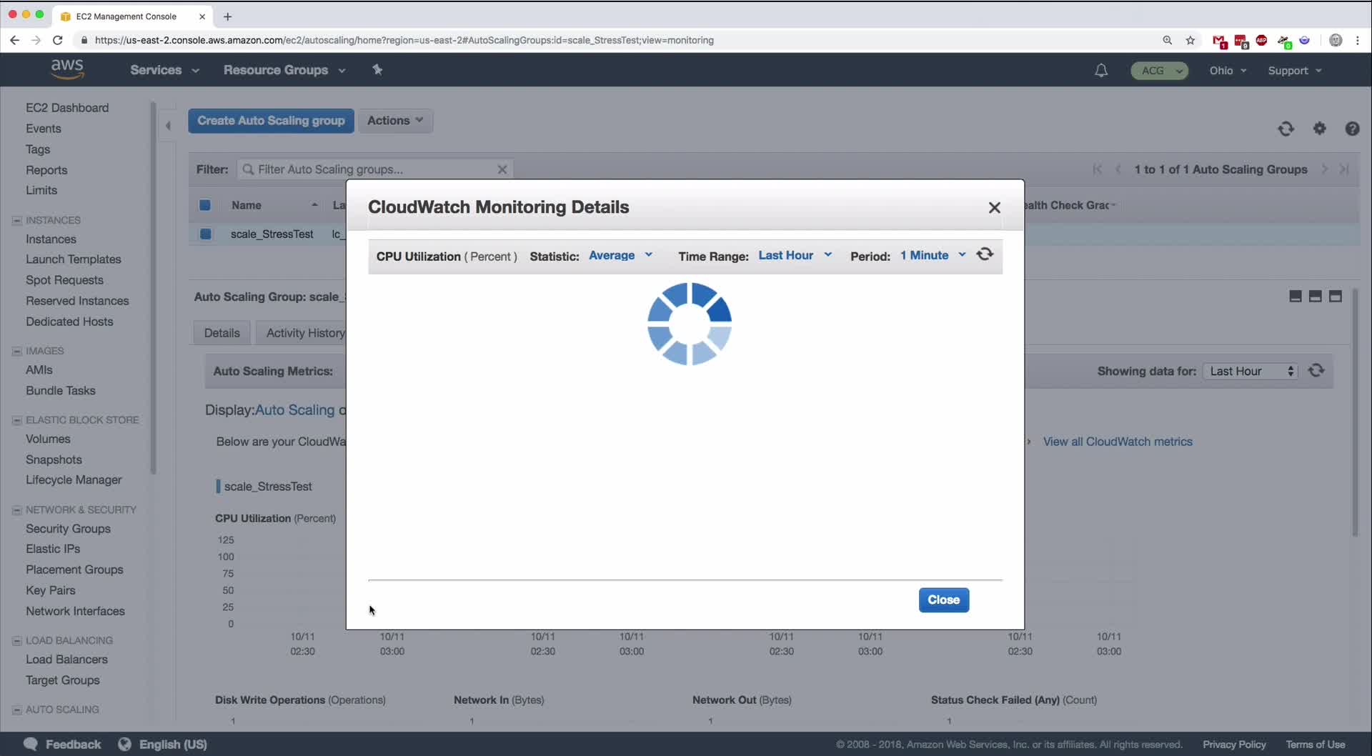
Task: Click the Filter Auto Scaling groups field
Action: pos(375,169)
